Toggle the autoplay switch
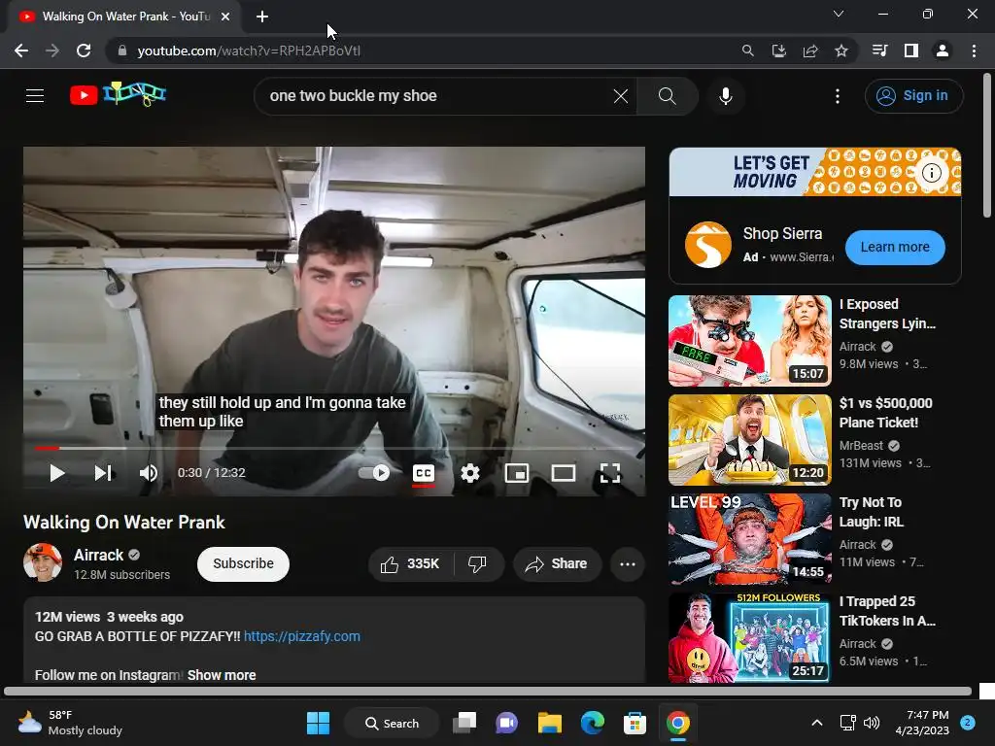The image size is (995, 746). 374,473
